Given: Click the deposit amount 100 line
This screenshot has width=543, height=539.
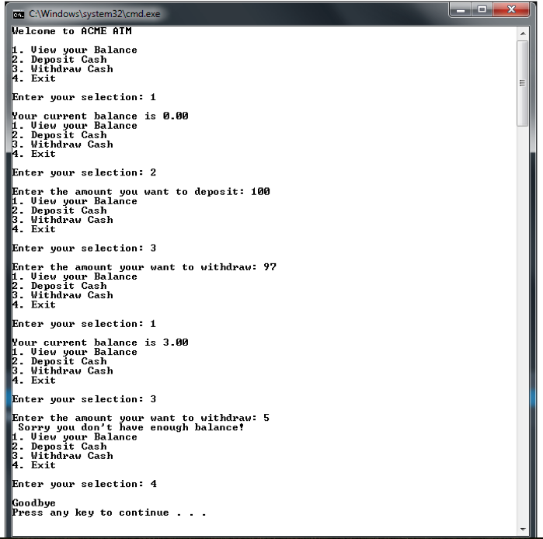Looking at the screenshot, I should [x=141, y=191].
